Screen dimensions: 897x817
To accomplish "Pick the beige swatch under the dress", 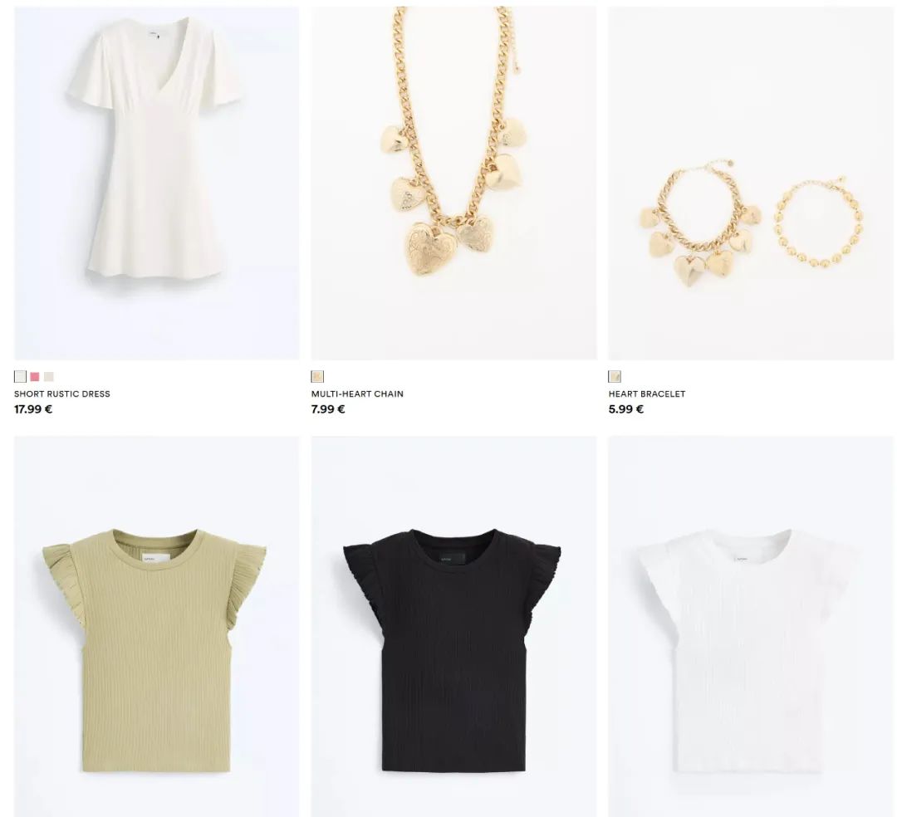I will pos(49,377).
